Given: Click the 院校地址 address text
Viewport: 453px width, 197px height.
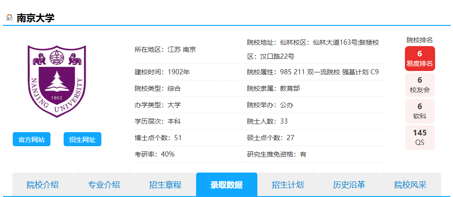Looking at the screenshot, I should pyautogui.click(x=313, y=49).
